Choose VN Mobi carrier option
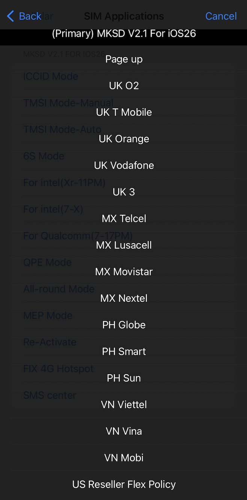This screenshot has width=247, height=500. tap(124, 458)
